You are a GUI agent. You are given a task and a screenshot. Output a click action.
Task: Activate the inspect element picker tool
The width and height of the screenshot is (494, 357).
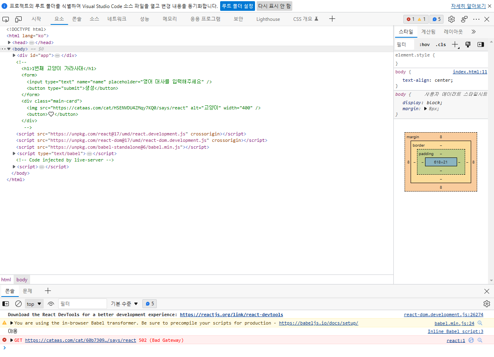pos(6,19)
